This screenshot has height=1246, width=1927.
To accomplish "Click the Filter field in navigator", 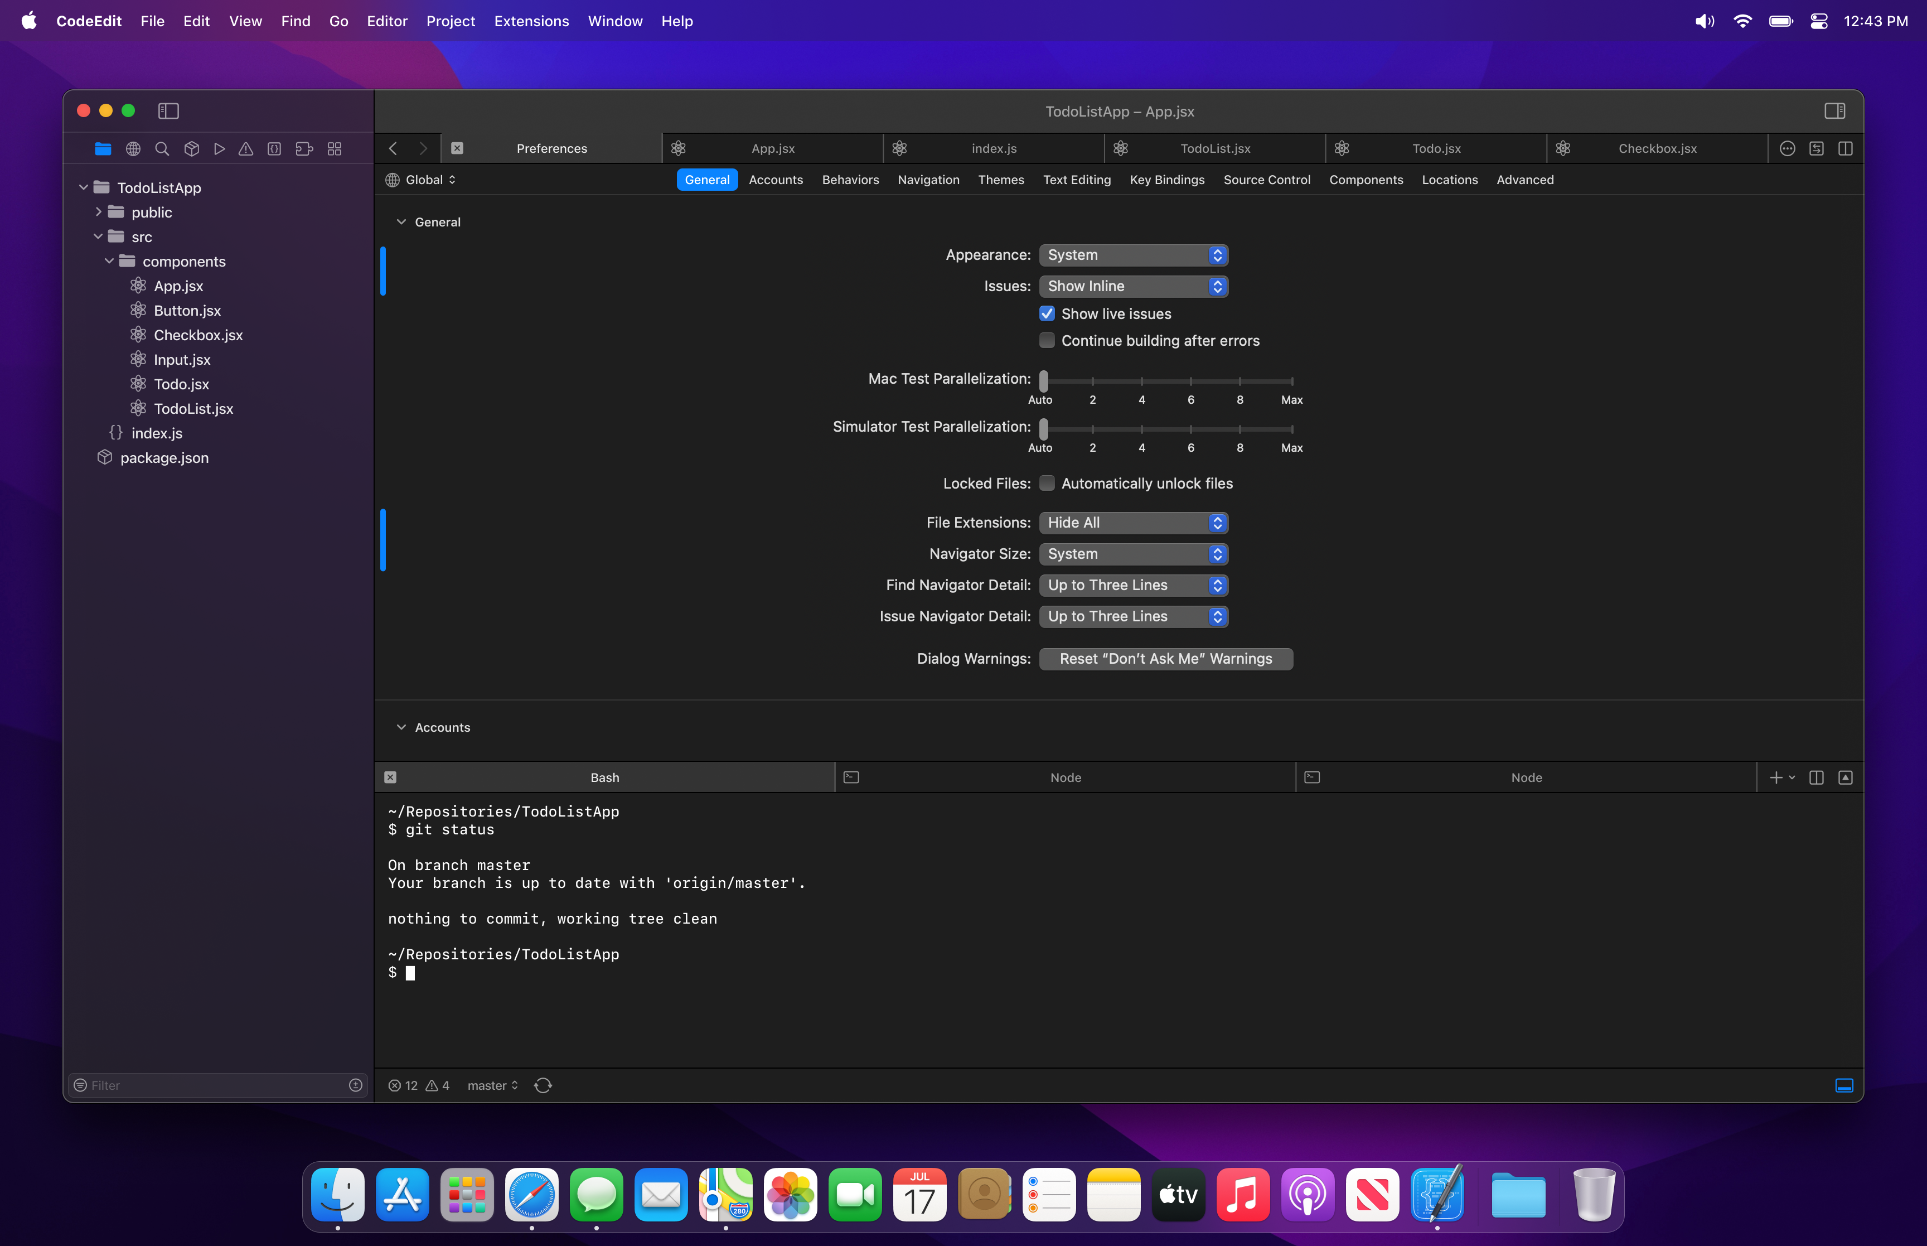I will 217,1085.
